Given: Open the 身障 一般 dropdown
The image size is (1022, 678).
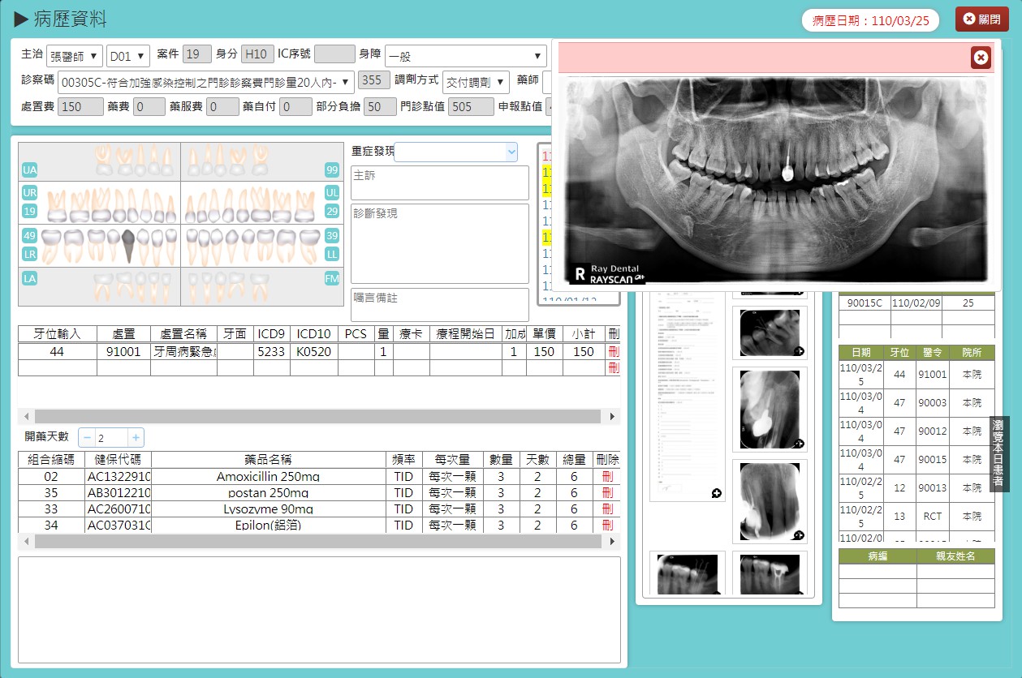Looking at the screenshot, I should pyautogui.click(x=465, y=56).
